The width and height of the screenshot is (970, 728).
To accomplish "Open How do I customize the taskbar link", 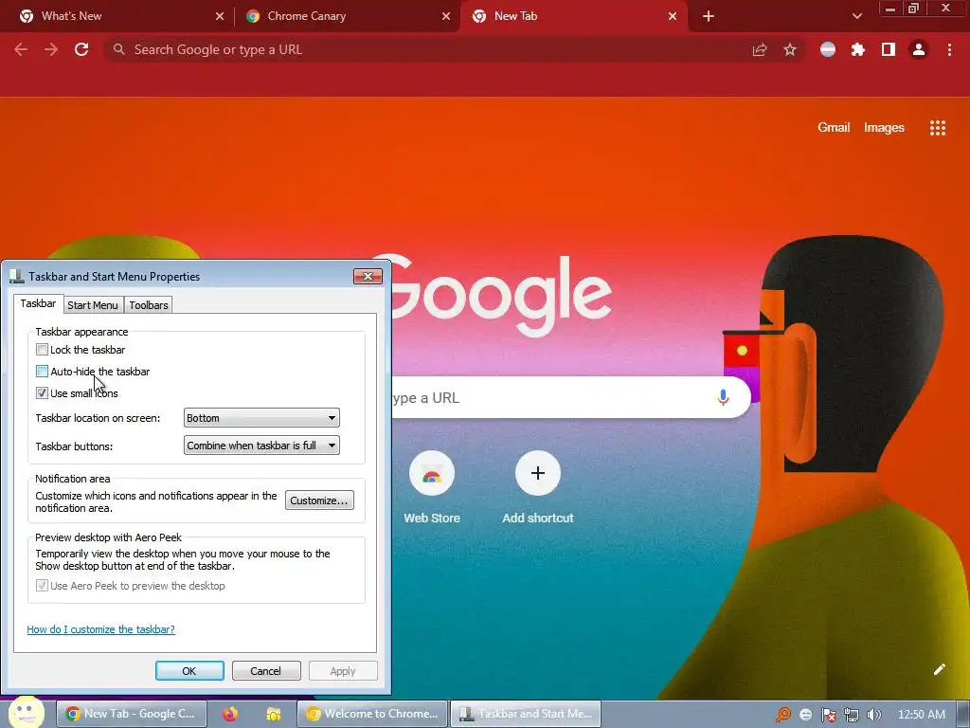I will pyautogui.click(x=100, y=629).
